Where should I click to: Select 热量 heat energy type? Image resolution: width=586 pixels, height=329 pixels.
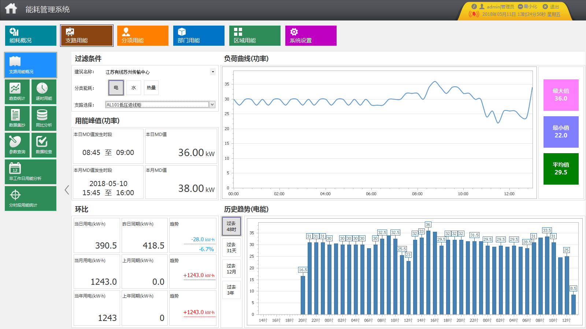(x=151, y=88)
